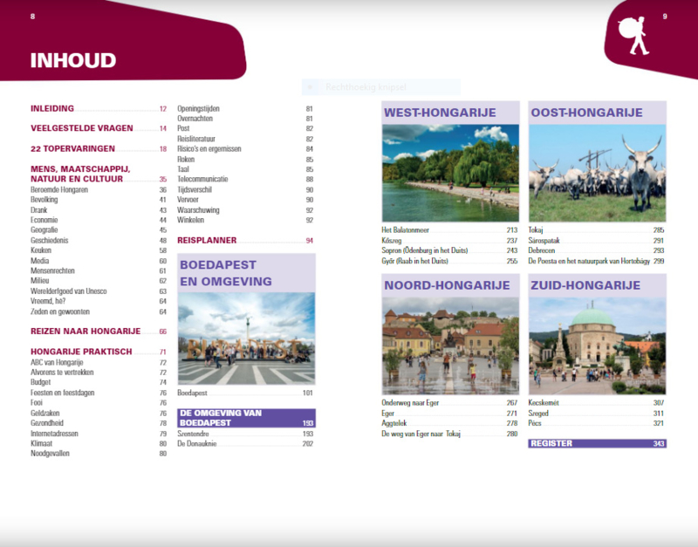Click the 'Debrecen' entry
The width and height of the screenshot is (698, 547).
[597, 250]
